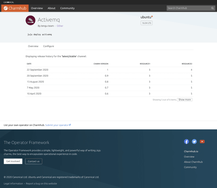Viewport: 217px width, 188px height.
Task: Click the 16.04 LTS badge
Action: point(146,23)
